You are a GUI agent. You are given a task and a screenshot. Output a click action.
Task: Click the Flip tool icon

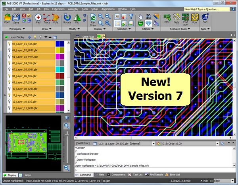pos(77,19)
